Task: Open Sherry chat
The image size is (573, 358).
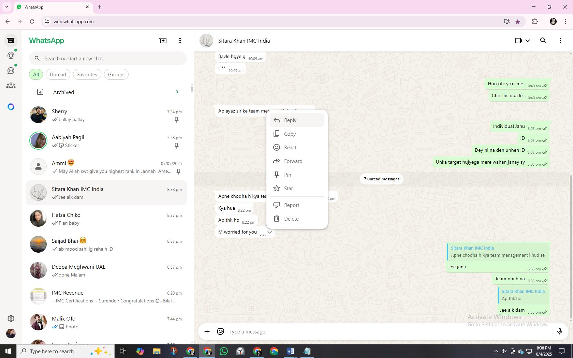Action: pos(106,115)
